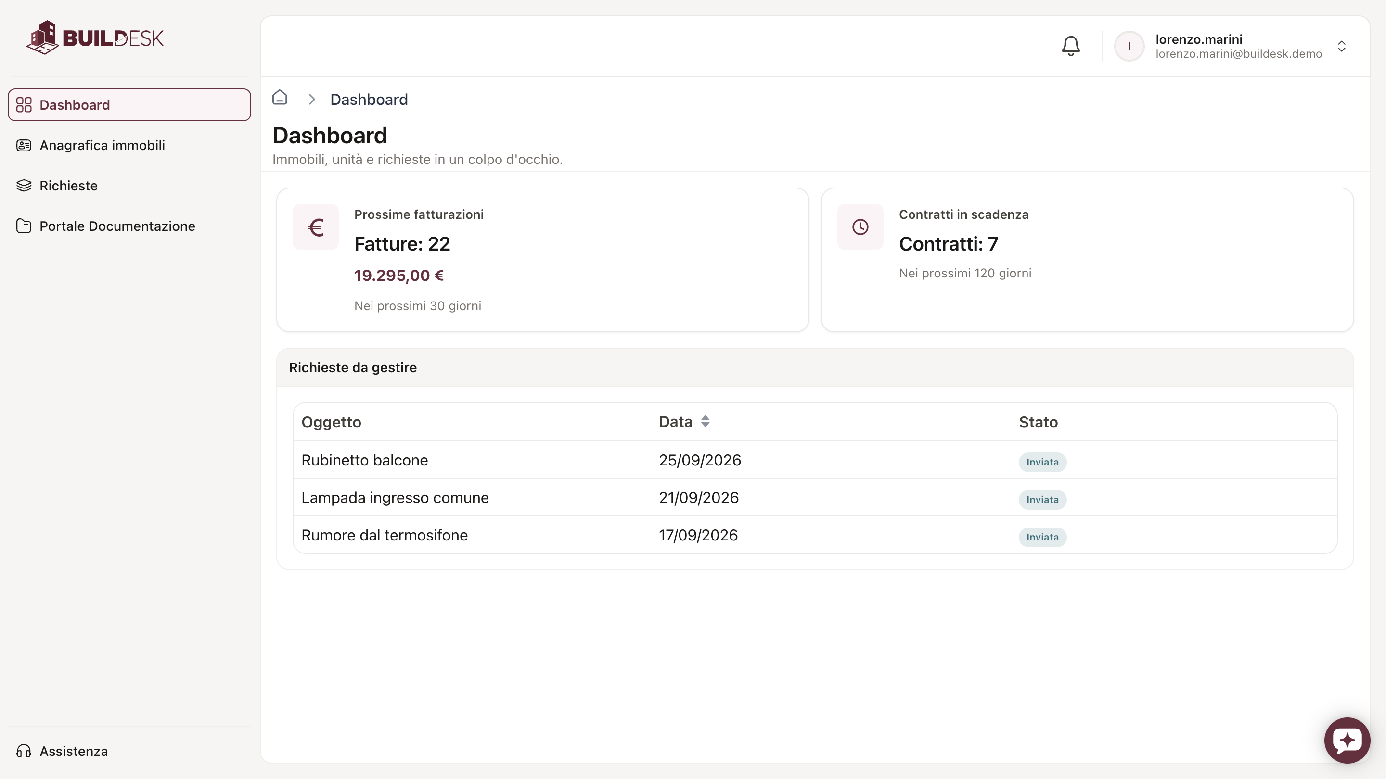Open the Prossime fatturazioni card
The width and height of the screenshot is (1386, 779).
click(542, 260)
